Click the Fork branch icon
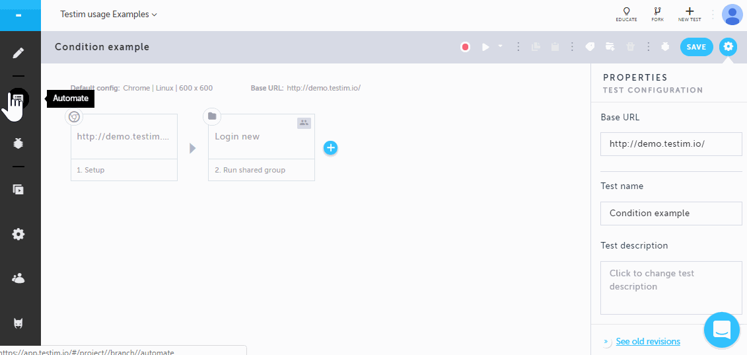The width and height of the screenshot is (747, 355). pyautogui.click(x=657, y=14)
